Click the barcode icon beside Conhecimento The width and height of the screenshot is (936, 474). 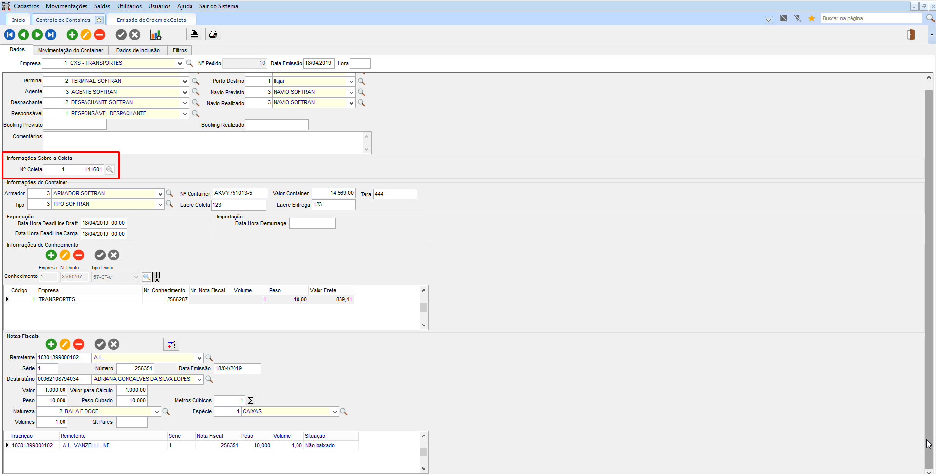156,277
